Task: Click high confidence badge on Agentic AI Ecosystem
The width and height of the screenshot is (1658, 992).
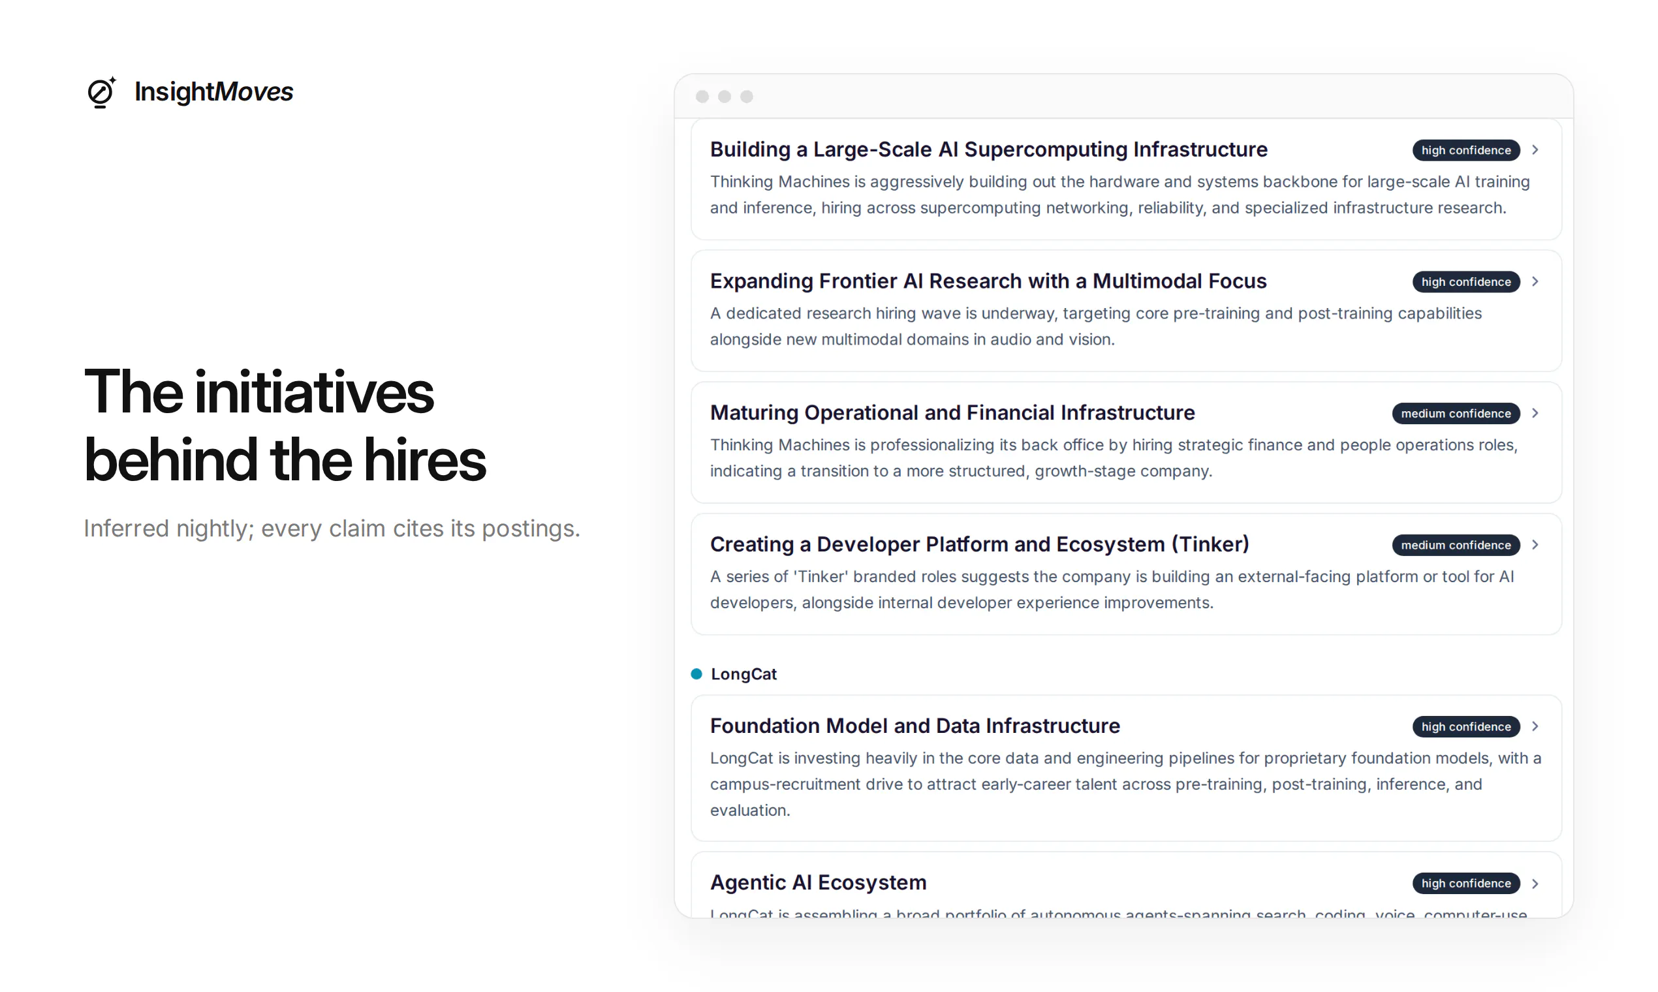Action: 1465,883
